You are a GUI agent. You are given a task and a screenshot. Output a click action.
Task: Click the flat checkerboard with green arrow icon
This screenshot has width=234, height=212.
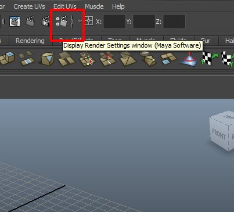209,58
